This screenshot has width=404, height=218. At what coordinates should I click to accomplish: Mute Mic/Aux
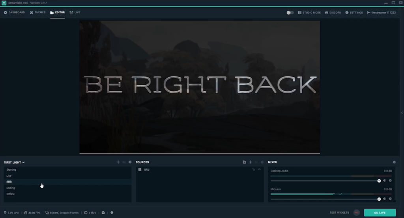[385, 199]
